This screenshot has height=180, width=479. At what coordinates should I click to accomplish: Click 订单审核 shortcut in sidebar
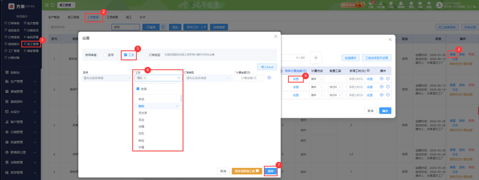[x=12, y=23]
